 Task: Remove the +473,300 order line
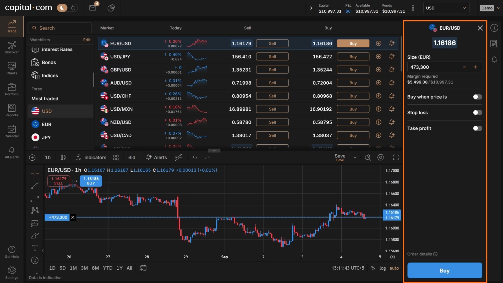coord(73,217)
